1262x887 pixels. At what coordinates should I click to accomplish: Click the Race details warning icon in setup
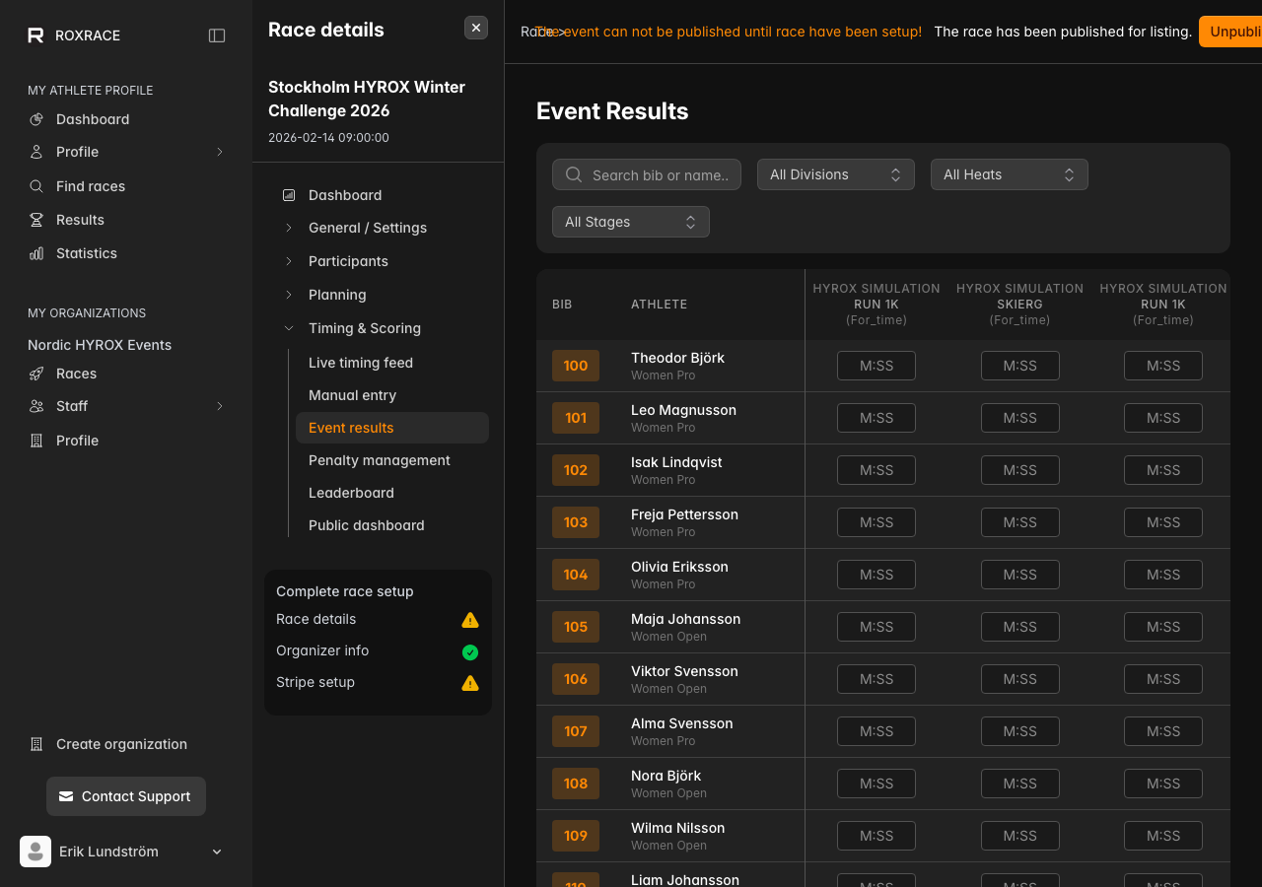tap(470, 620)
